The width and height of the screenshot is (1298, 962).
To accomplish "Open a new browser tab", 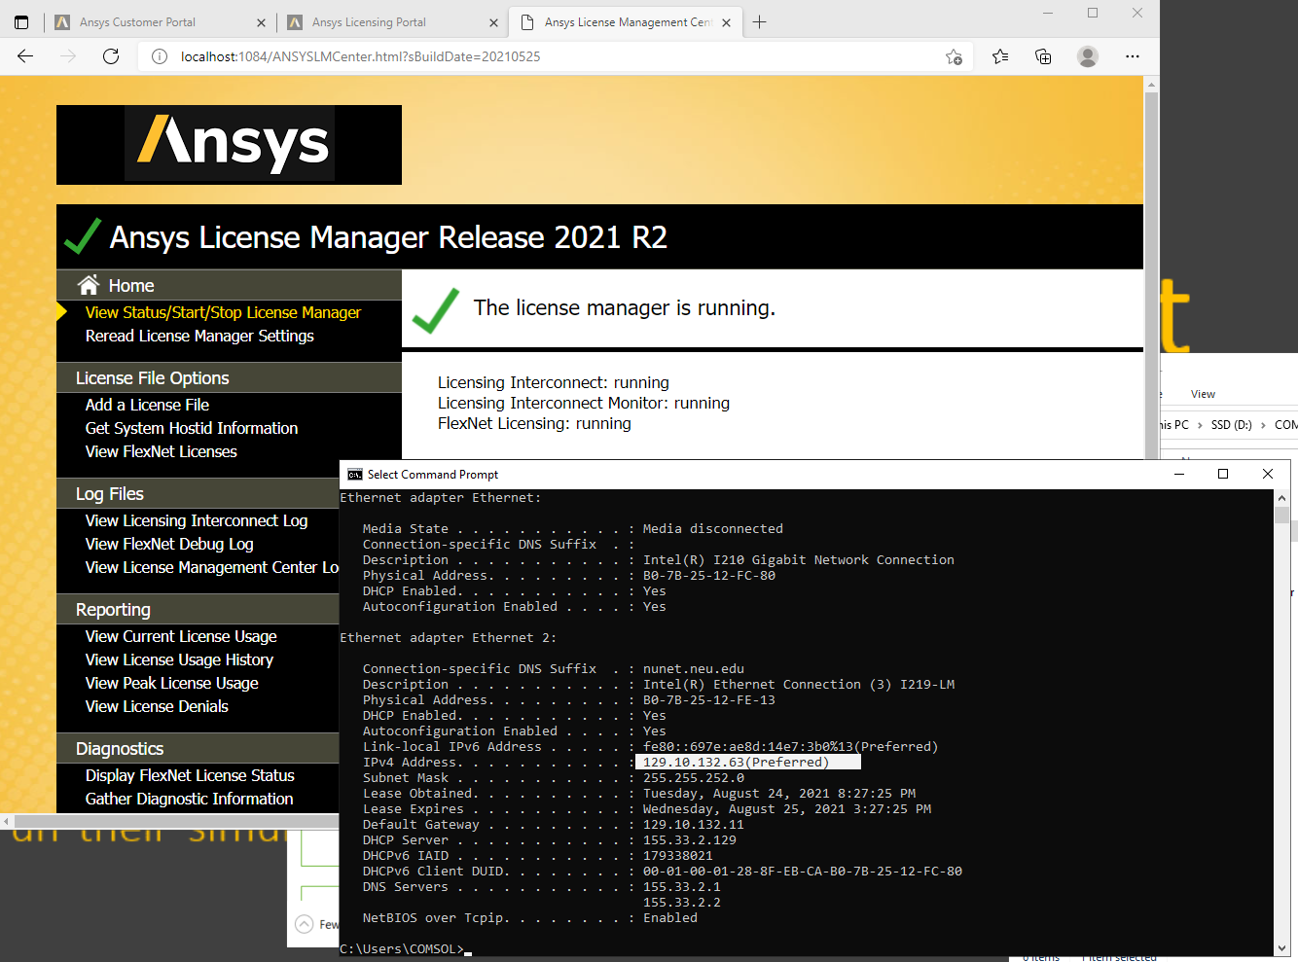I will coord(760,21).
